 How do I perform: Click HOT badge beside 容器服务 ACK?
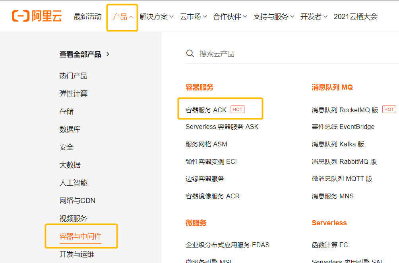237,109
